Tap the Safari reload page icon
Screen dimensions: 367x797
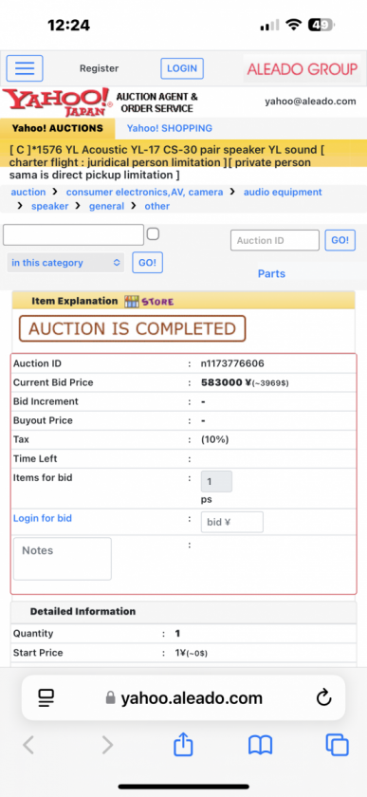point(323,698)
